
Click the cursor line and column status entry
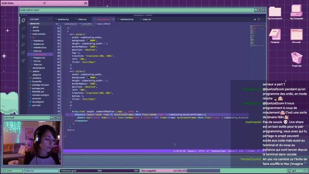179,151
